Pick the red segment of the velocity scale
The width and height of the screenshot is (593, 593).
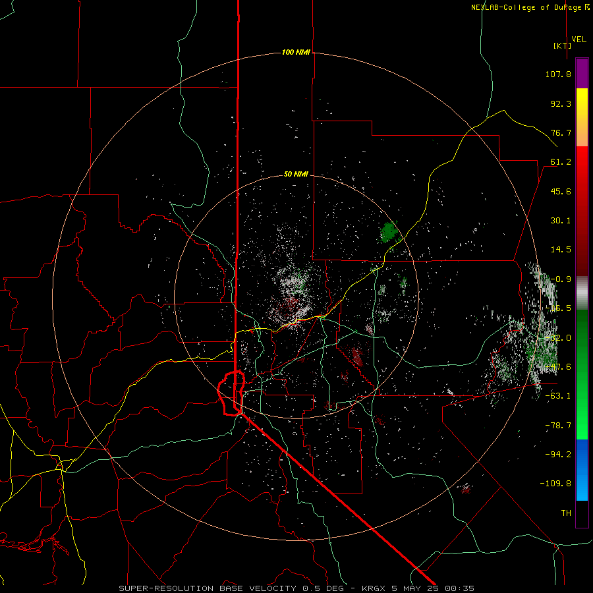pyautogui.click(x=582, y=211)
